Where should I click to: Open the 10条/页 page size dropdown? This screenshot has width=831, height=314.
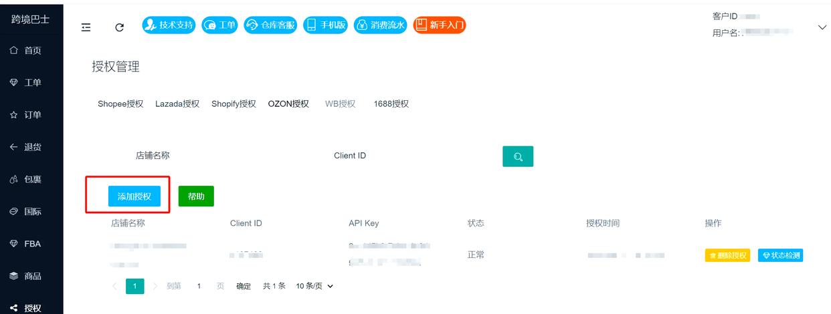pos(314,286)
